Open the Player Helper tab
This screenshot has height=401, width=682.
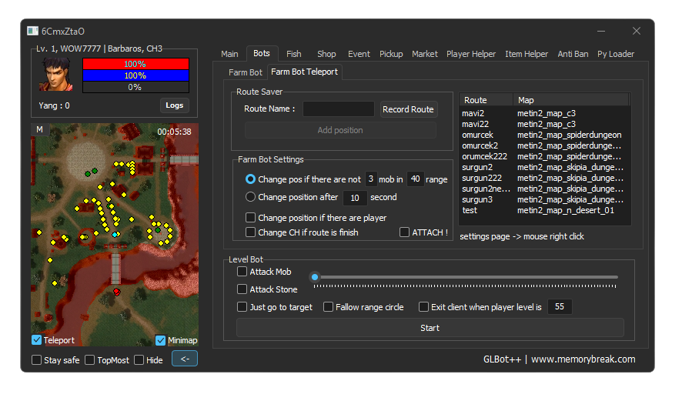[471, 54]
